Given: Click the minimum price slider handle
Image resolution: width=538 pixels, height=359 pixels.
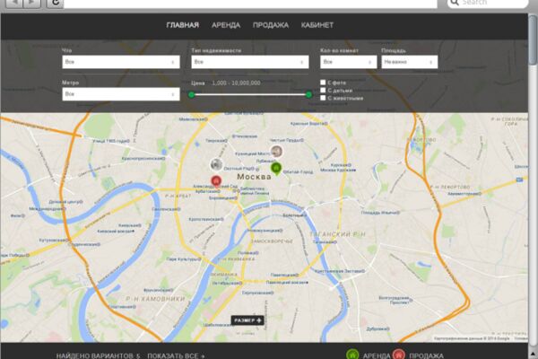Looking at the screenshot, I should pos(192,95).
